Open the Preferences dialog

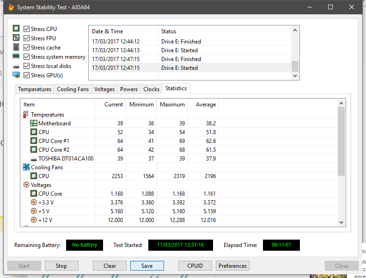pos(233,266)
